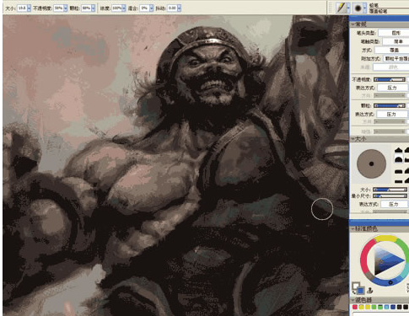
Task: Swap colors with the small corner arrow
Action: 354,292
